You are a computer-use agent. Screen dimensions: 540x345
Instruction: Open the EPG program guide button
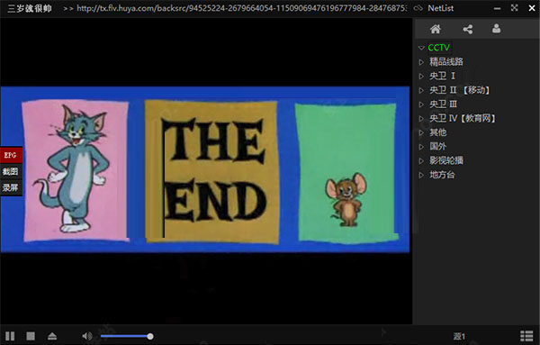(11, 155)
